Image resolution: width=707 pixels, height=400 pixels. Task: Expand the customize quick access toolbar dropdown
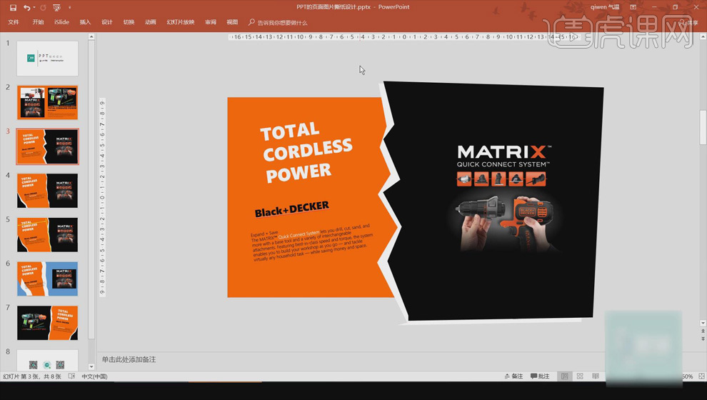[69, 8]
